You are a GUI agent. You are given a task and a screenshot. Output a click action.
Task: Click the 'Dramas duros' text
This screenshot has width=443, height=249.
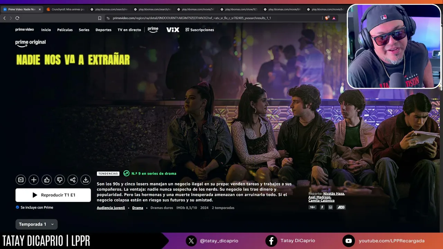pyautogui.click(x=162, y=208)
